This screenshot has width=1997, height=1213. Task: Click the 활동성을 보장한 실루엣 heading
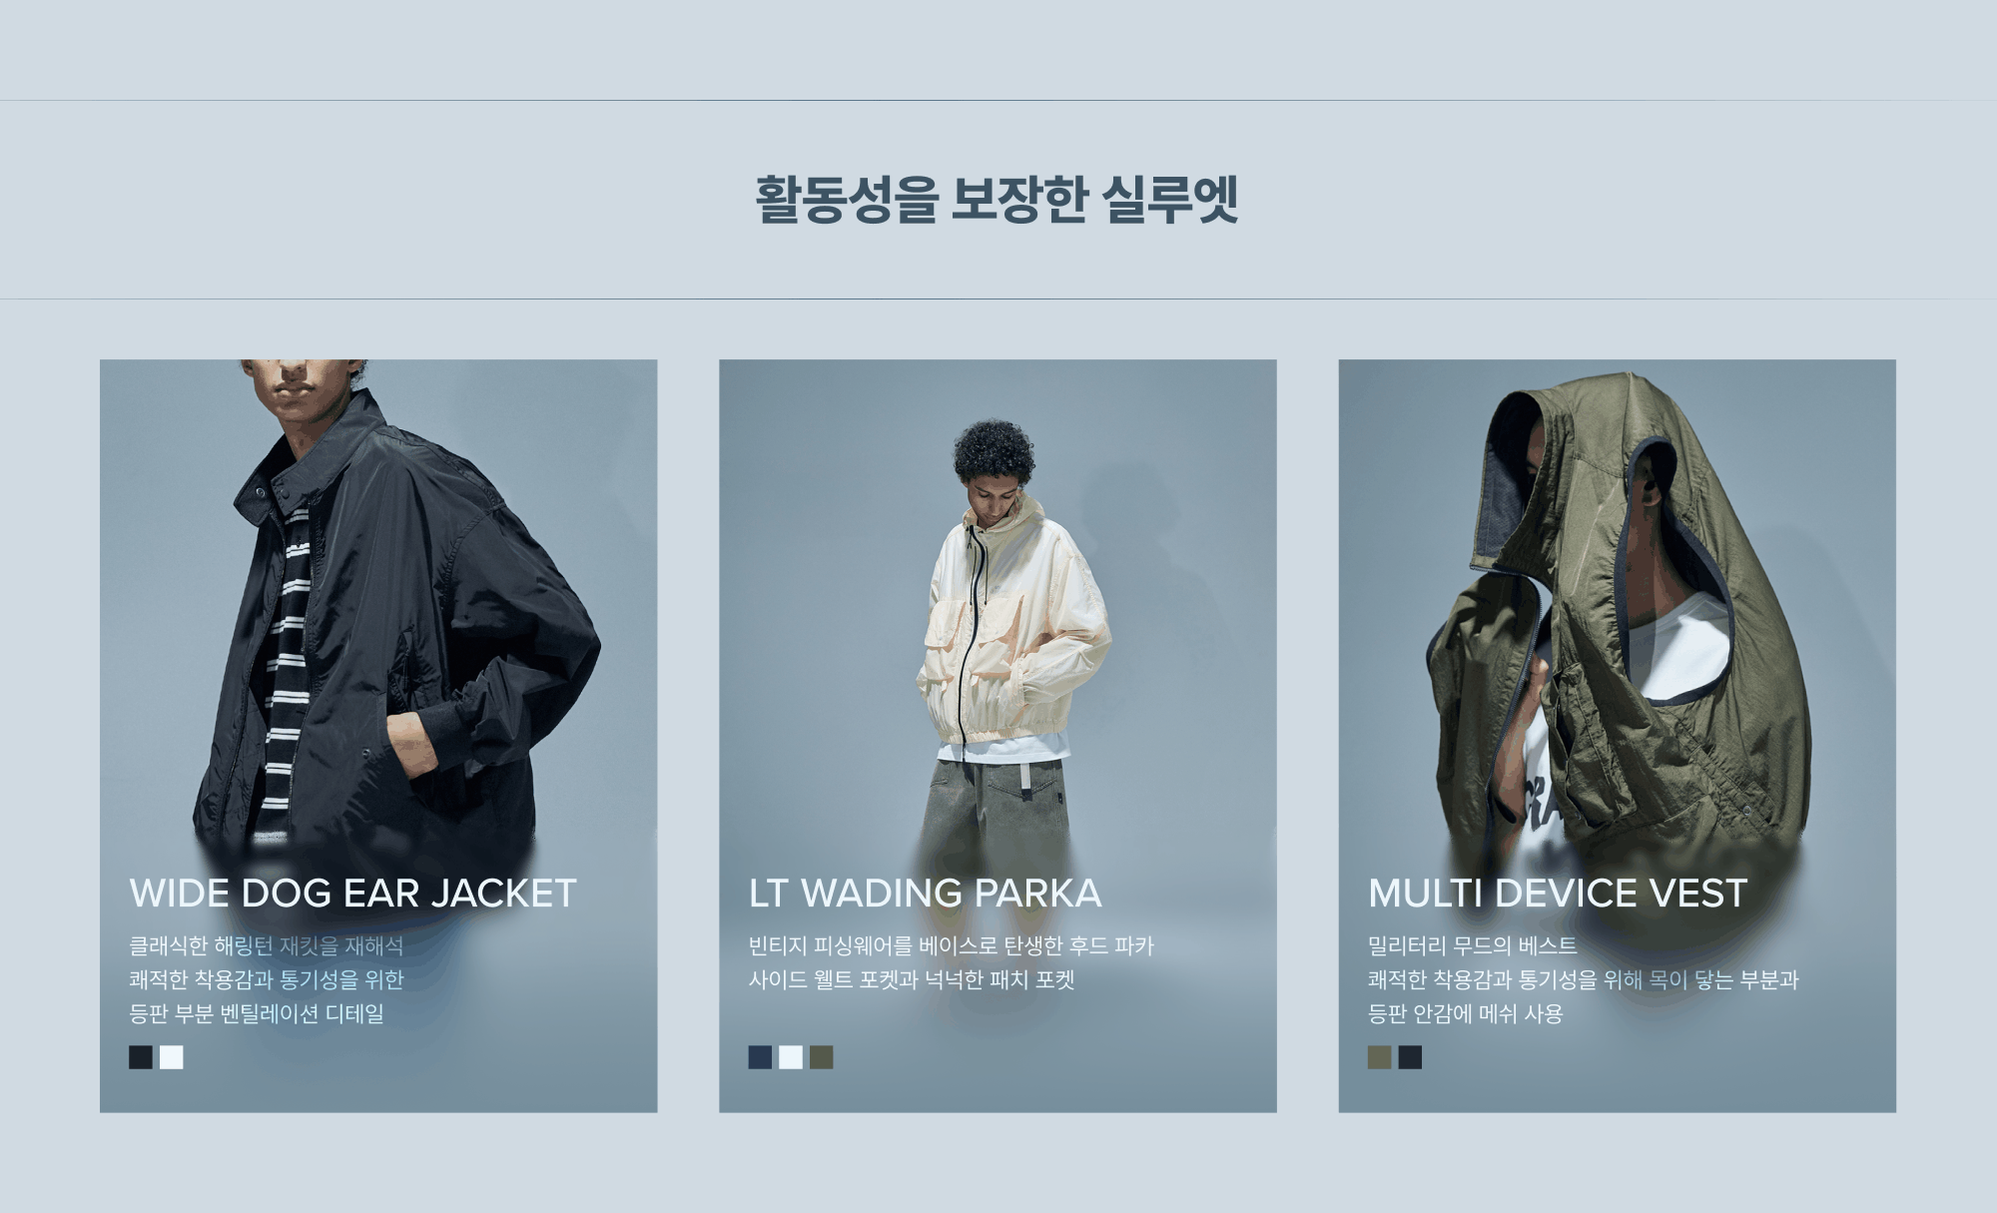(998, 199)
